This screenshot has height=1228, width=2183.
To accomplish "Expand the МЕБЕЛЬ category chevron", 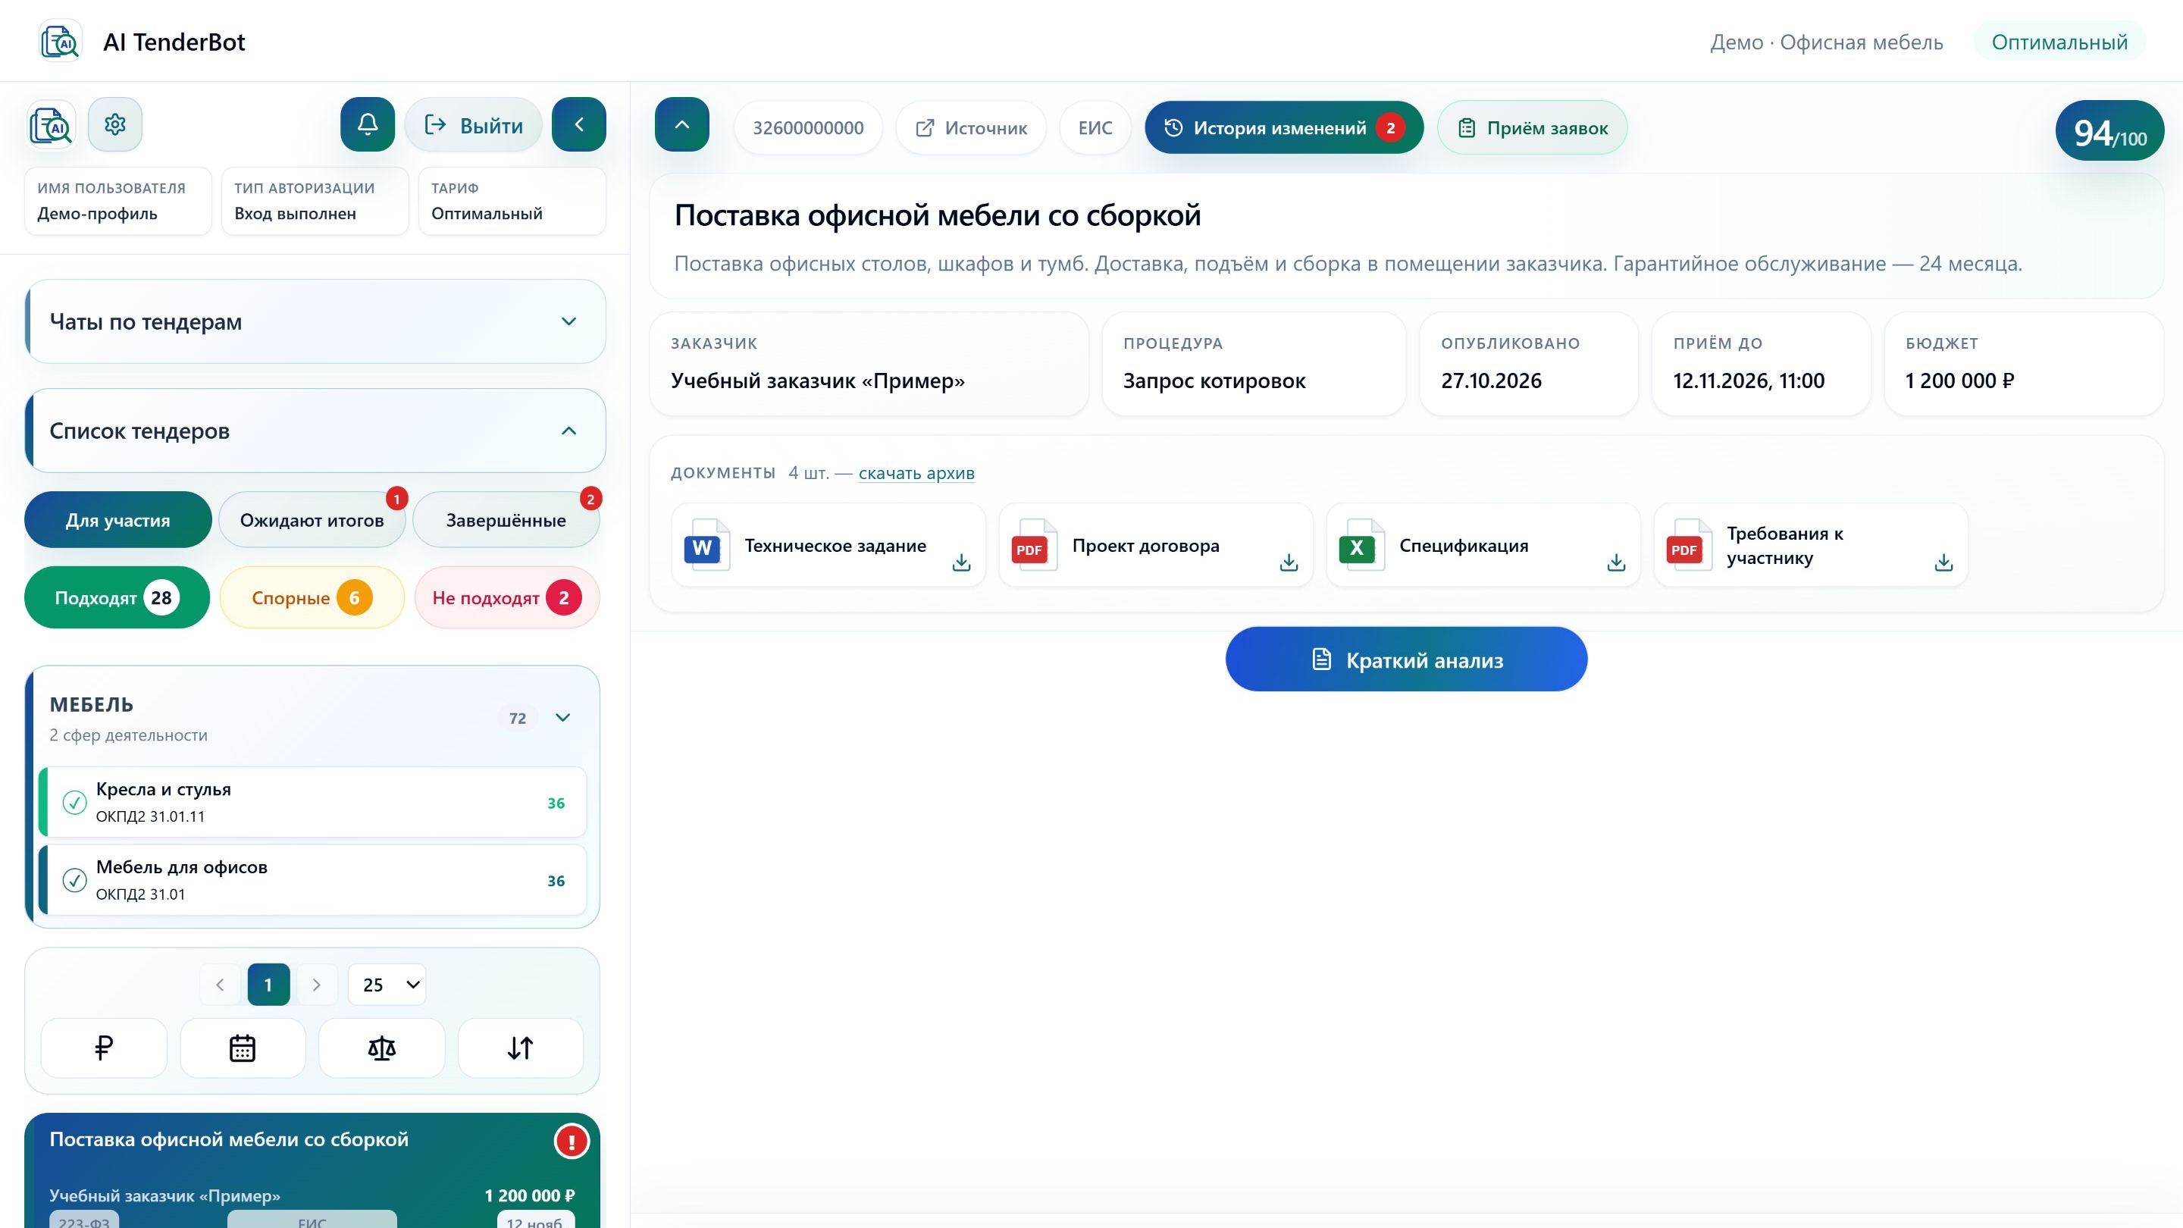I will [x=562, y=718].
